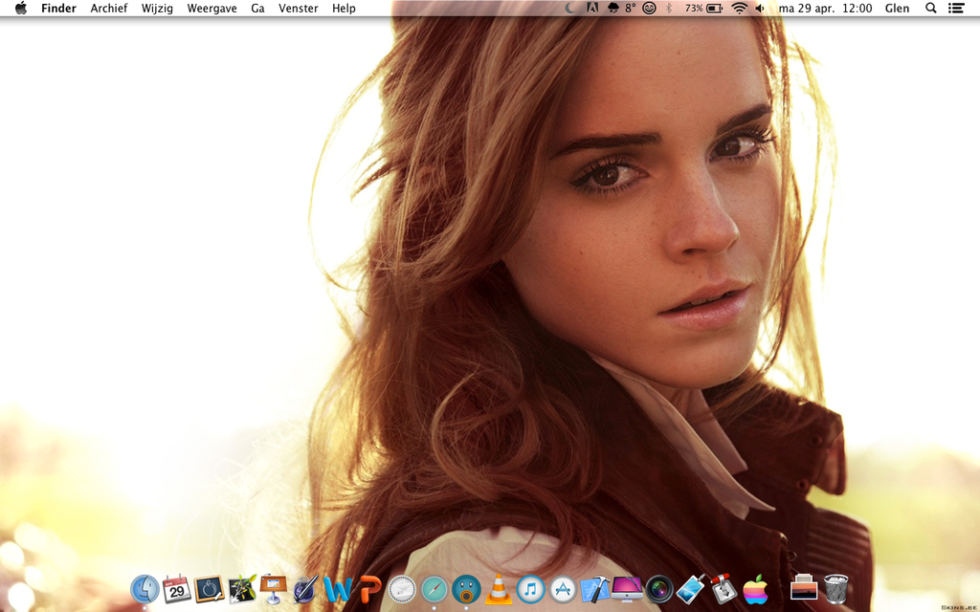Open the rainbow Apple logo app
This screenshot has height=612, width=980.
pos(756,589)
